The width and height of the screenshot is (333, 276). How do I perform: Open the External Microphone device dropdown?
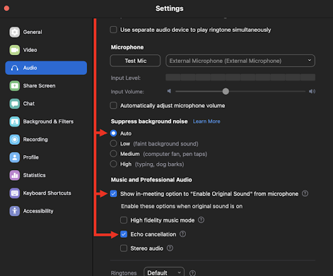(241, 60)
